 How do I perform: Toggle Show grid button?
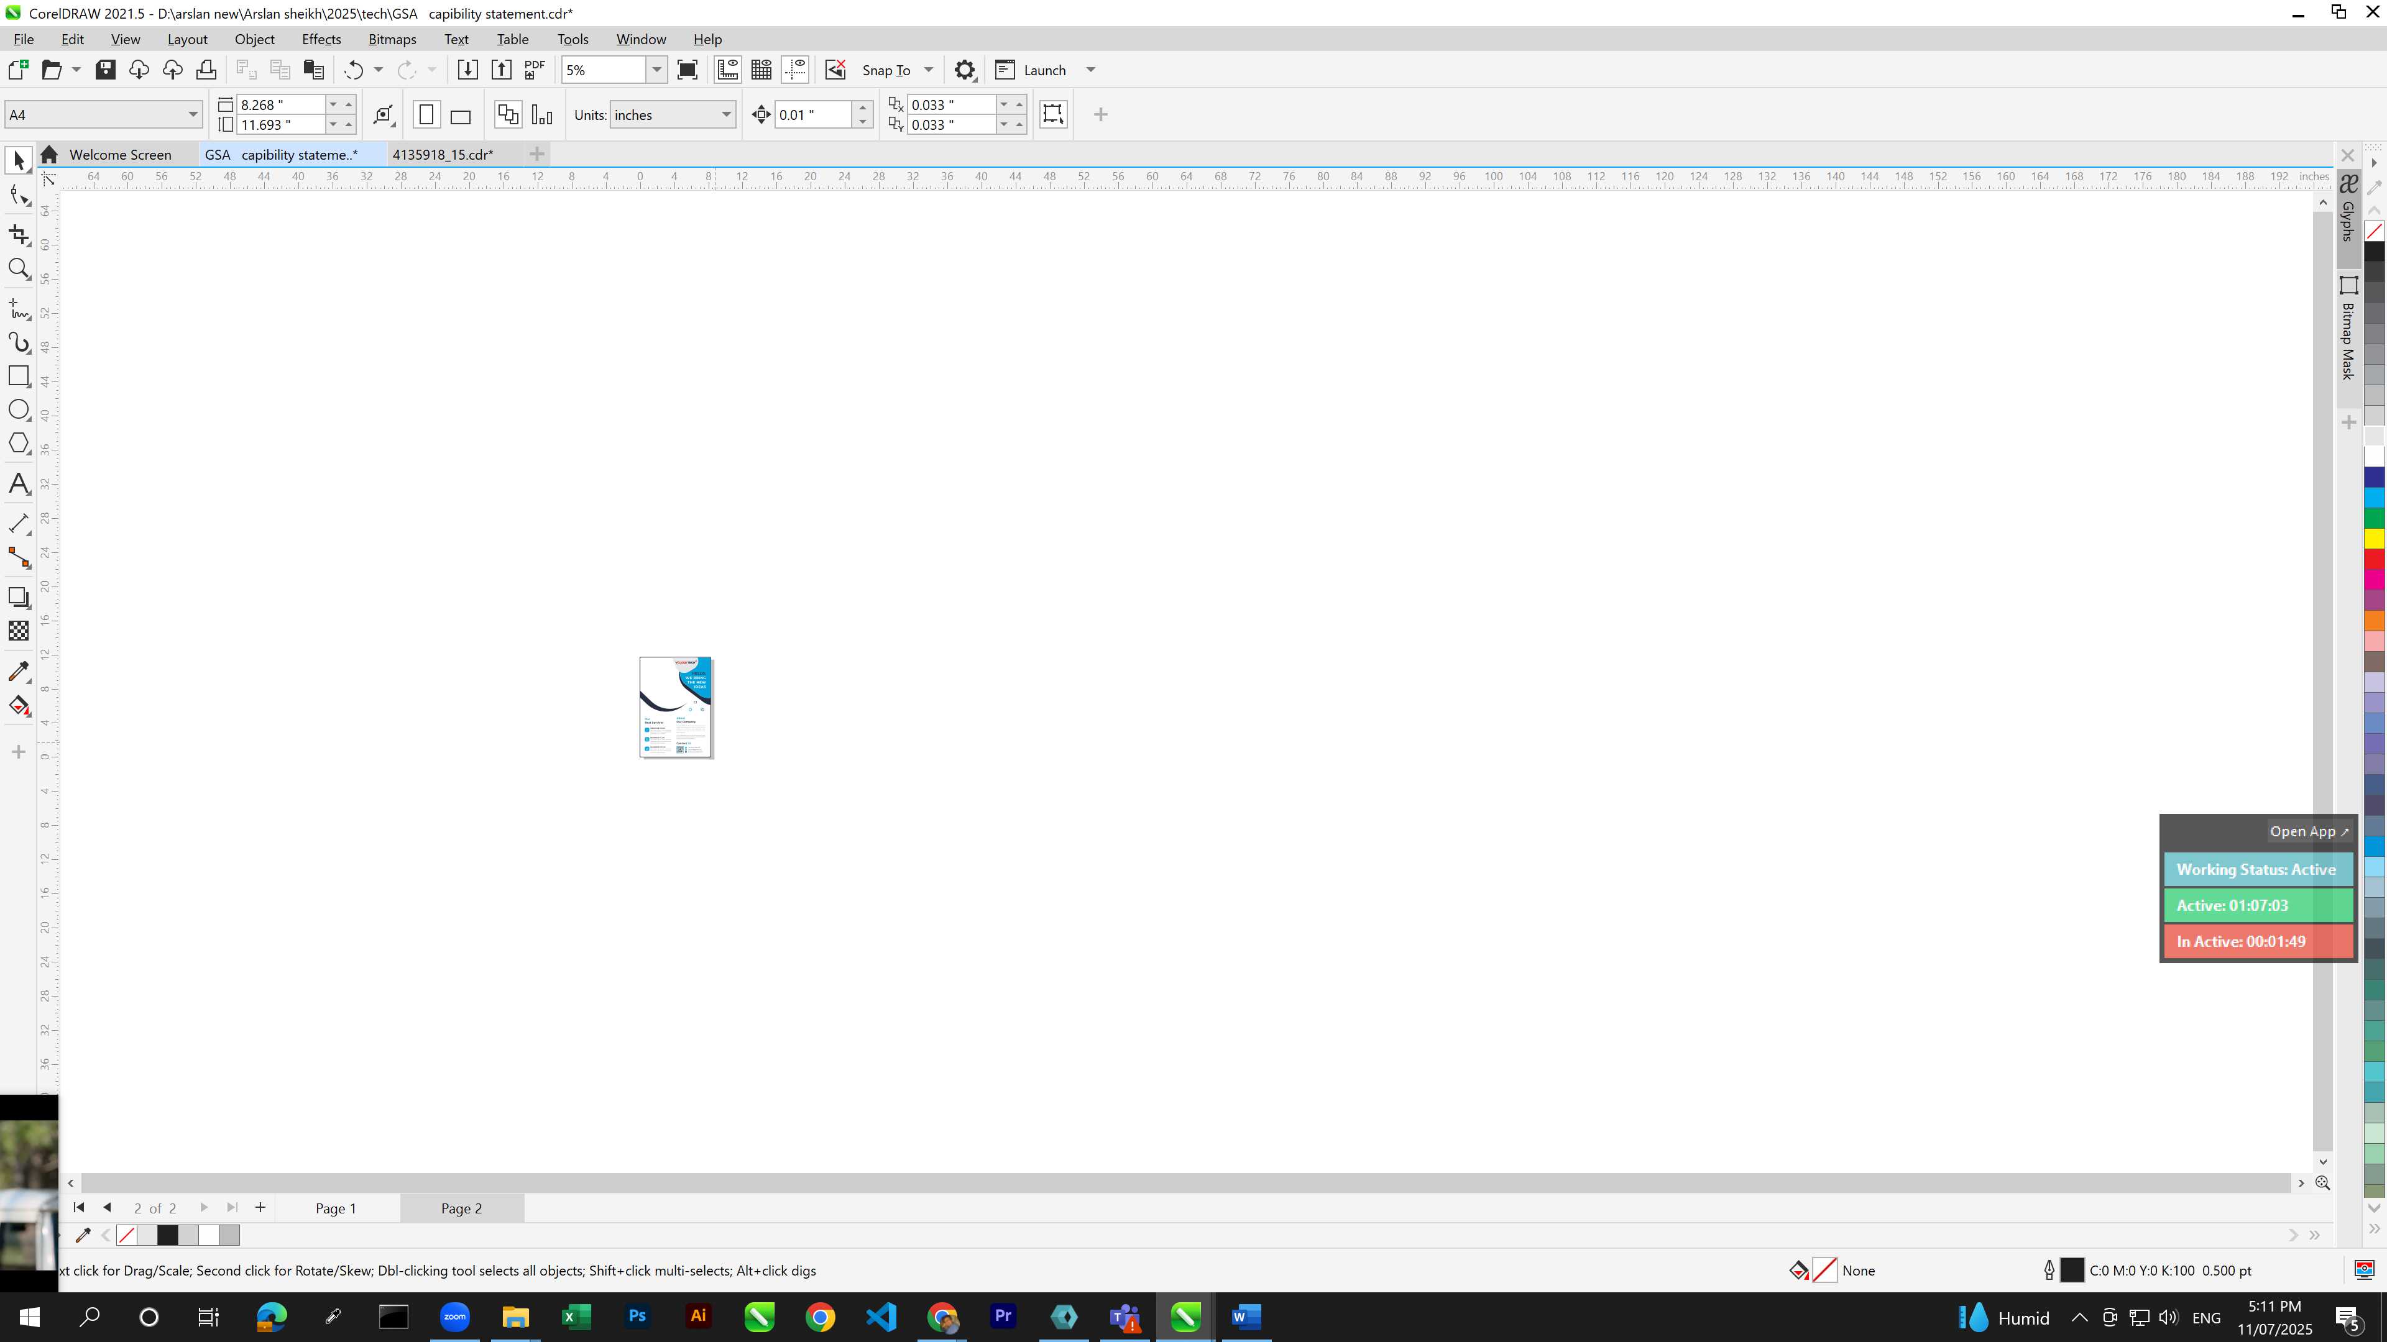pos(761,70)
